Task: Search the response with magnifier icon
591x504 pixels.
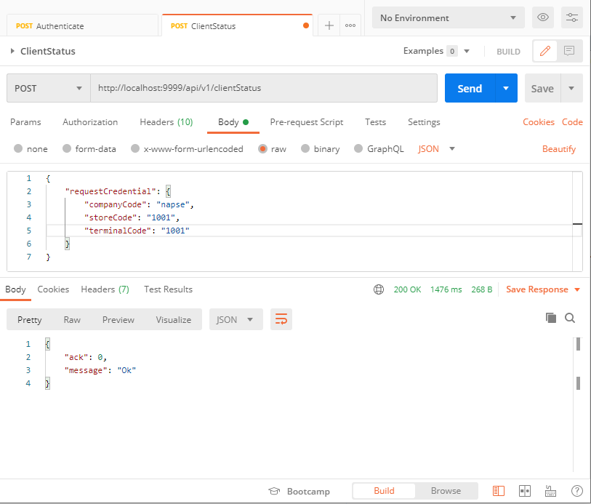Action: click(x=570, y=318)
